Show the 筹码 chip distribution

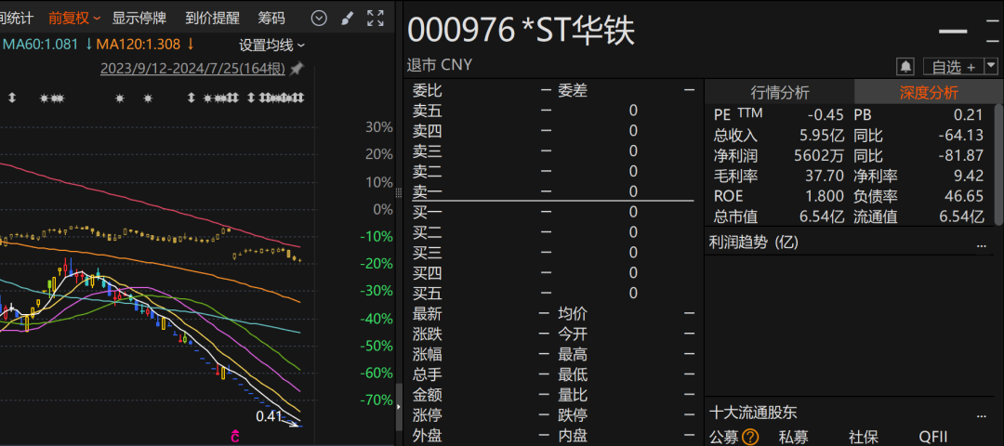click(x=271, y=18)
